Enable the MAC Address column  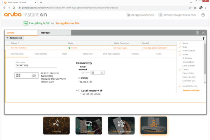click(x=188, y=62)
